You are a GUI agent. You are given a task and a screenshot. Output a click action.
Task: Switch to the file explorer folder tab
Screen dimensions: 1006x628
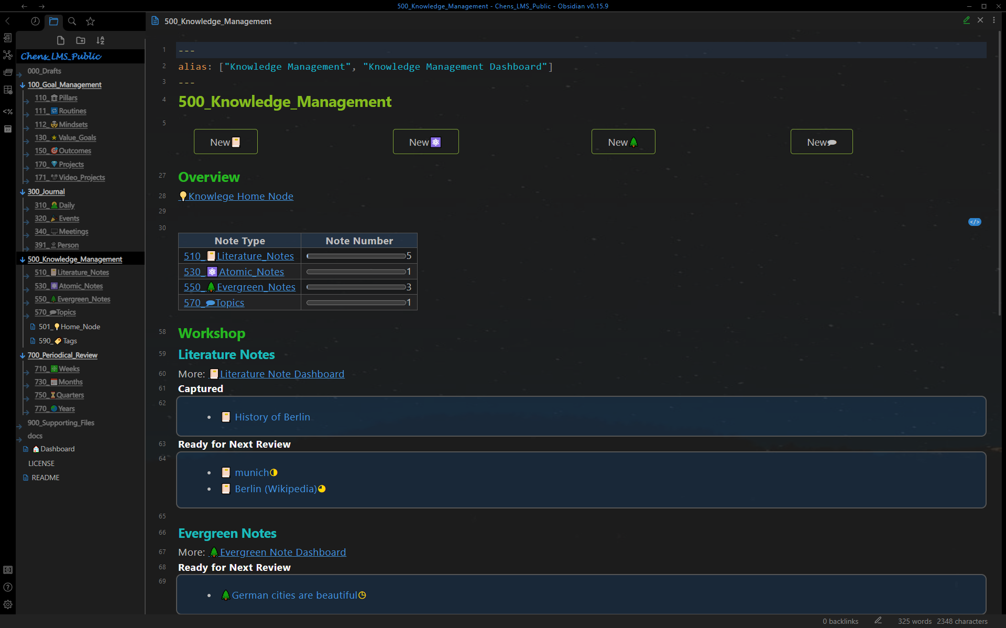53,21
